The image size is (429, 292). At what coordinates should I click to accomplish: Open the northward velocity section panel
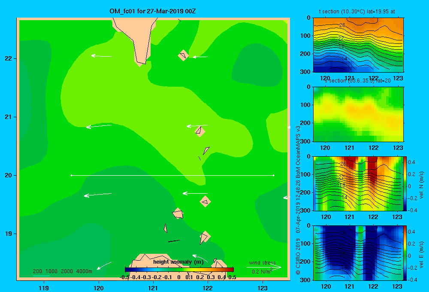tap(358, 183)
